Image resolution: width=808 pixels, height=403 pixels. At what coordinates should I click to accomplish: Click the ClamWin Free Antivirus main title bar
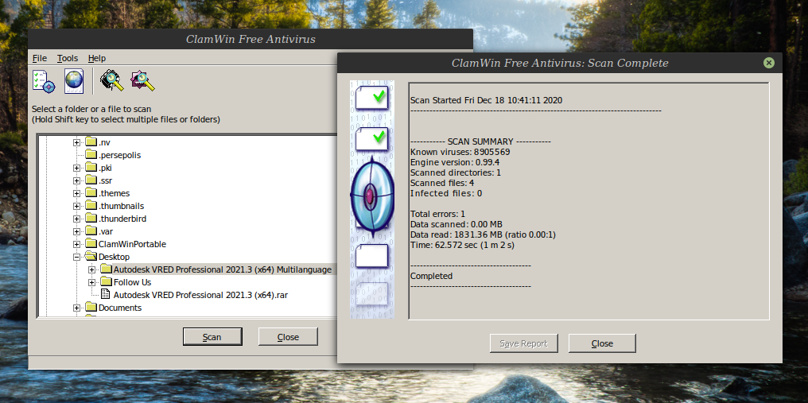(251, 39)
